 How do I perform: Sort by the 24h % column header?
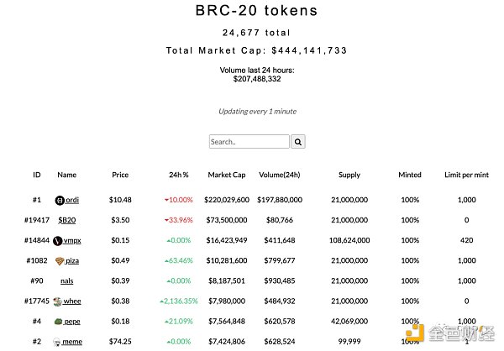[x=178, y=175]
